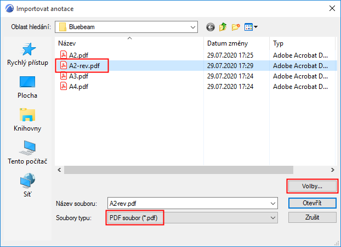Click the Zrušit cancel button

pyautogui.click(x=312, y=217)
